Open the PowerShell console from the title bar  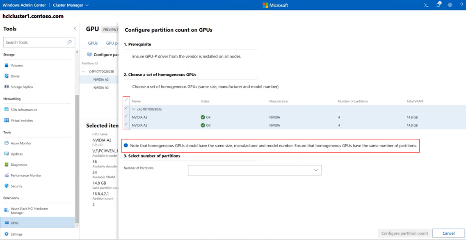(x=426, y=5)
